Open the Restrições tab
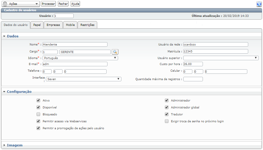The height and width of the screenshot is (150, 263). click(x=87, y=25)
